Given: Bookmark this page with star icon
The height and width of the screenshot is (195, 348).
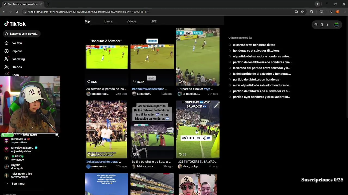Looking at the screenshot, I should (302, 12).
